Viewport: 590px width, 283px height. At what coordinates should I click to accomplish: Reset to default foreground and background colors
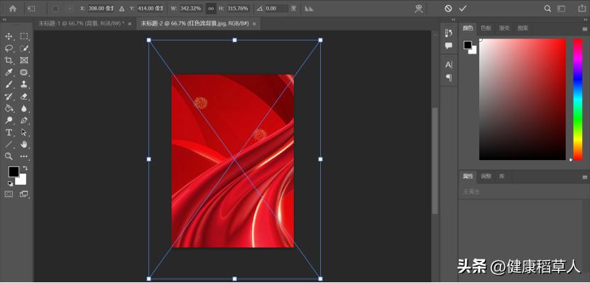pos(10,183)
